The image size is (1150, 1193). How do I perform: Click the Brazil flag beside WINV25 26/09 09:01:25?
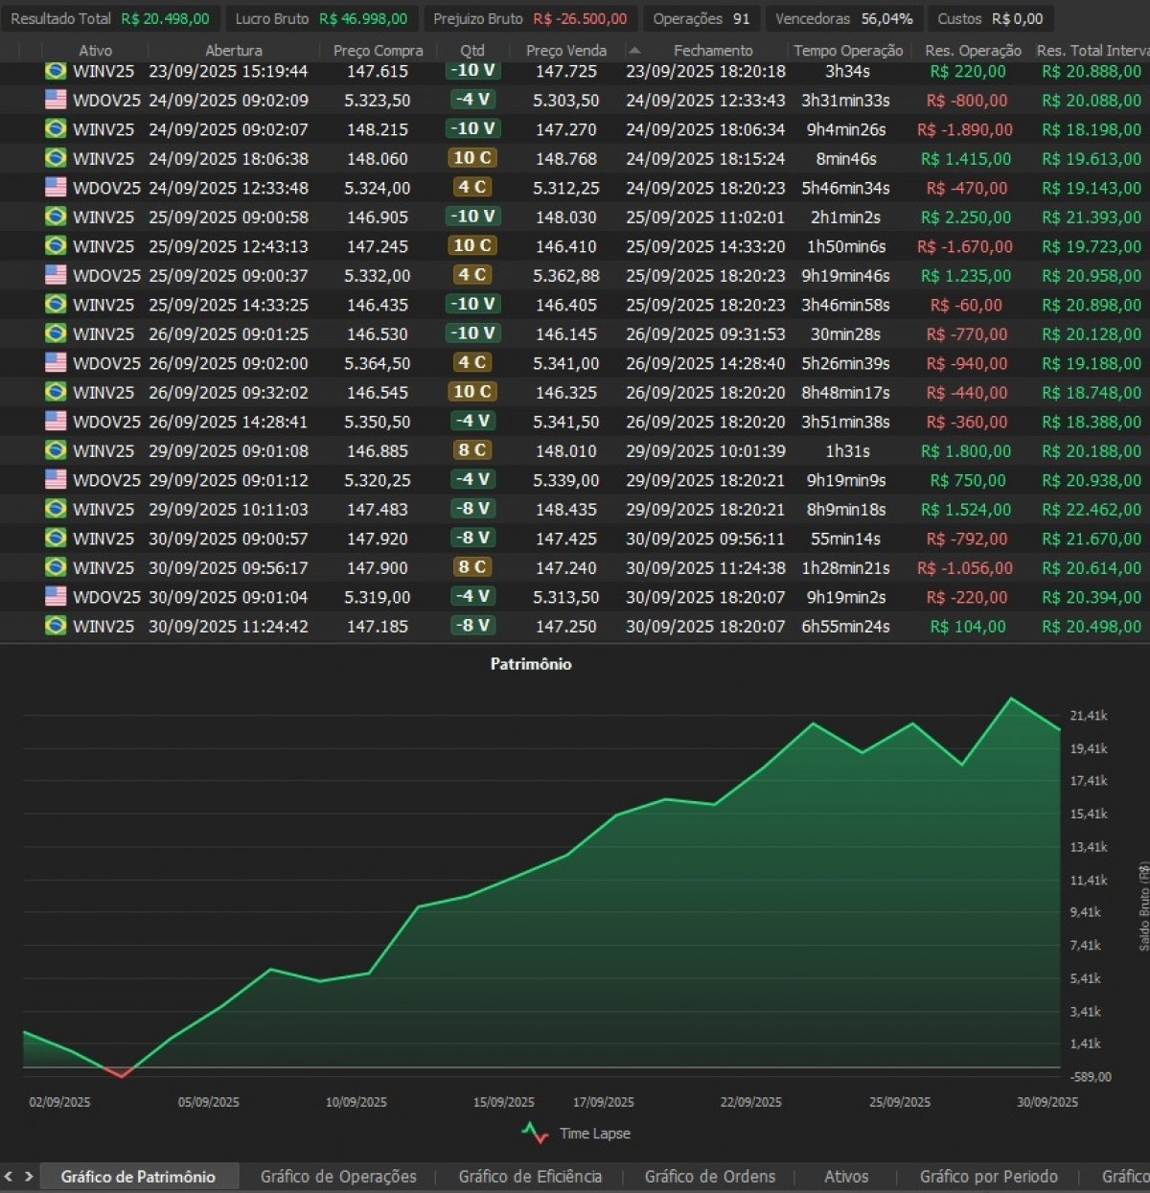[x=55, y=334]
